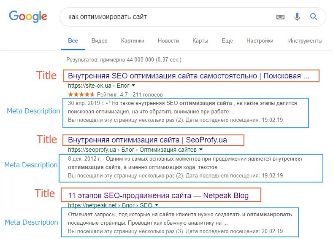Viewport: 333px width, 239px height.
Task: Click snippet line 'поисковая оптимизация, на что обратить'
Action: (x=151, y=112)
